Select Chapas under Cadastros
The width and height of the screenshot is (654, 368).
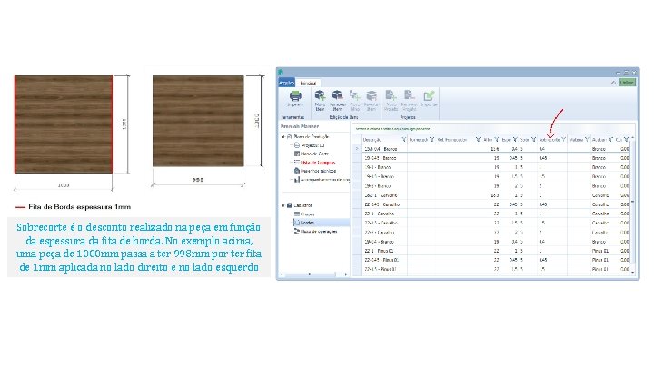click(x=307, y=214)
